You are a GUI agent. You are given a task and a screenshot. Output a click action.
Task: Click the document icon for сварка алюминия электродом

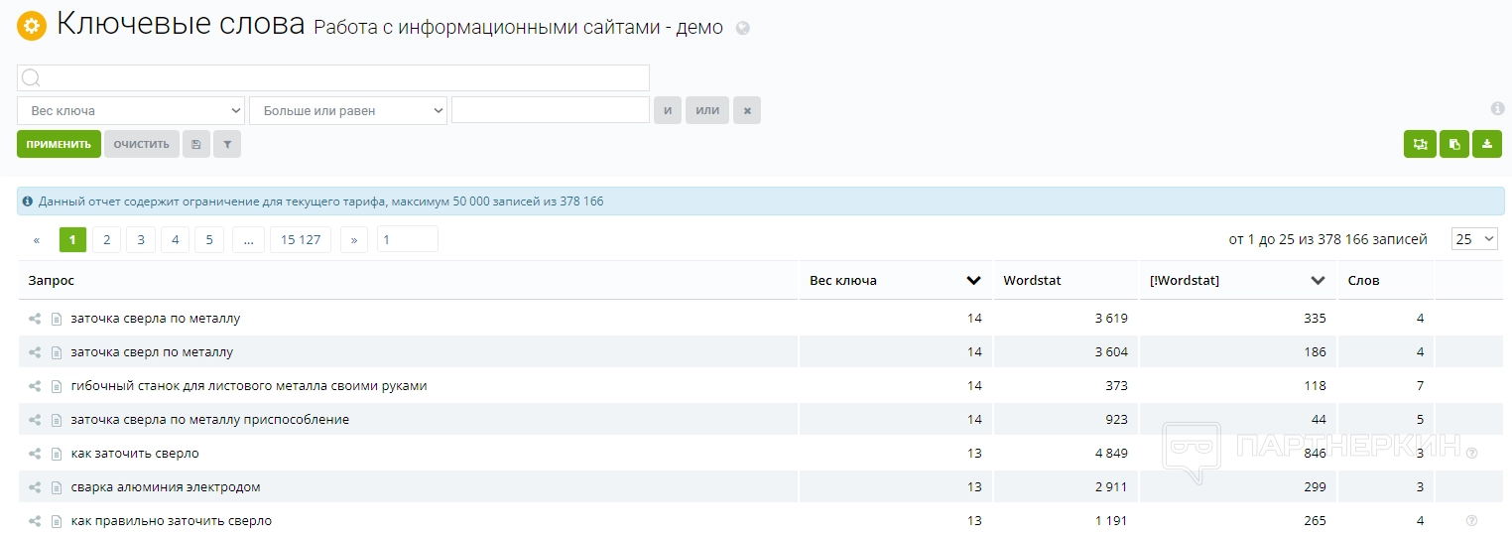(57, 487)
